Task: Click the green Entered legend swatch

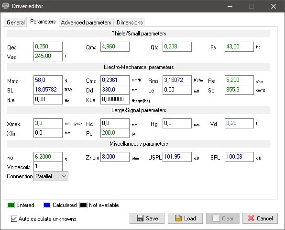Action: point(11,205)
